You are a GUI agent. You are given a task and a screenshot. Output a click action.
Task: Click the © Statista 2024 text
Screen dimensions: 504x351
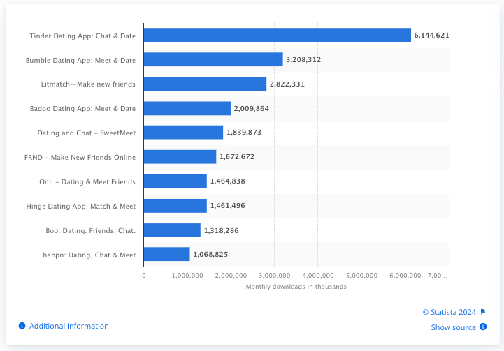click(x=449, y=312)
